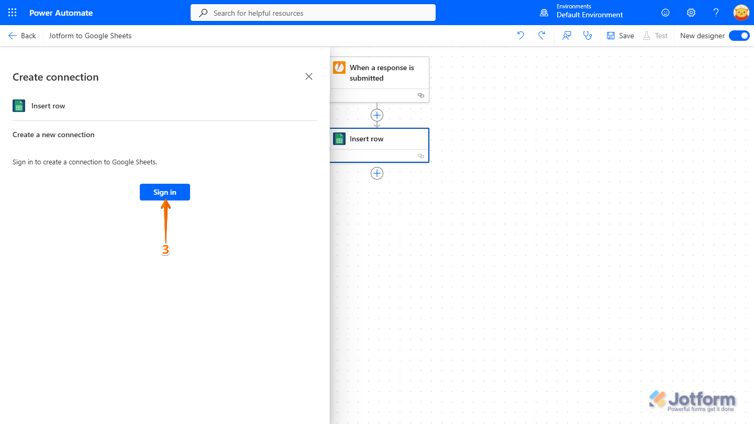
Task: Close the Create connection panel
Action: pyautogui.click(x=308, y=76)
